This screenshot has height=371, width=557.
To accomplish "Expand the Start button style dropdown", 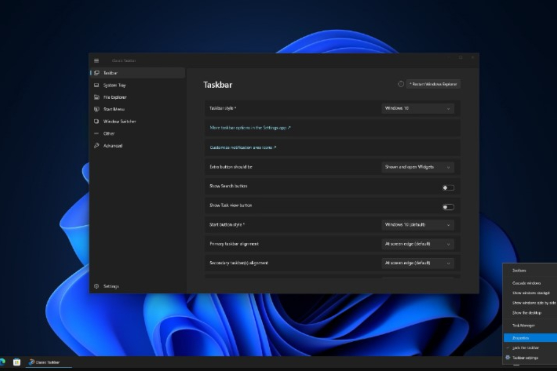I will pyautogui.click(x=417, y=225).
